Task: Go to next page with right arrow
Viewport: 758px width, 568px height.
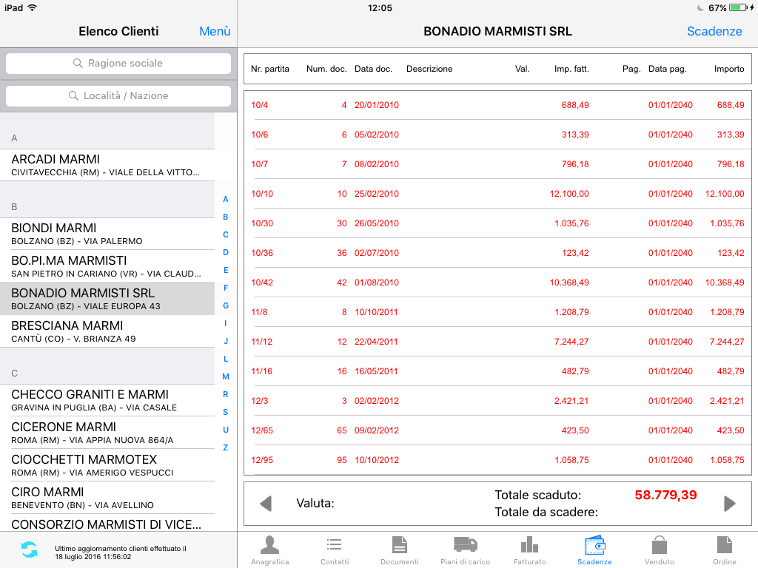Action: point(729,503)
